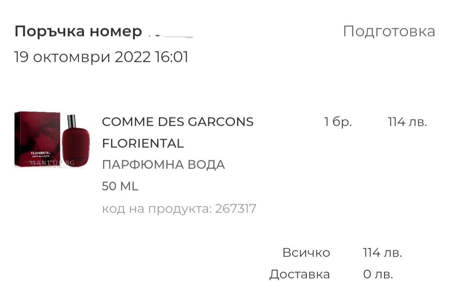Image resolution: width=449 pixels, height=293 pixels.
Task: Select the FLORIENTAL product name
Action: 143,144
